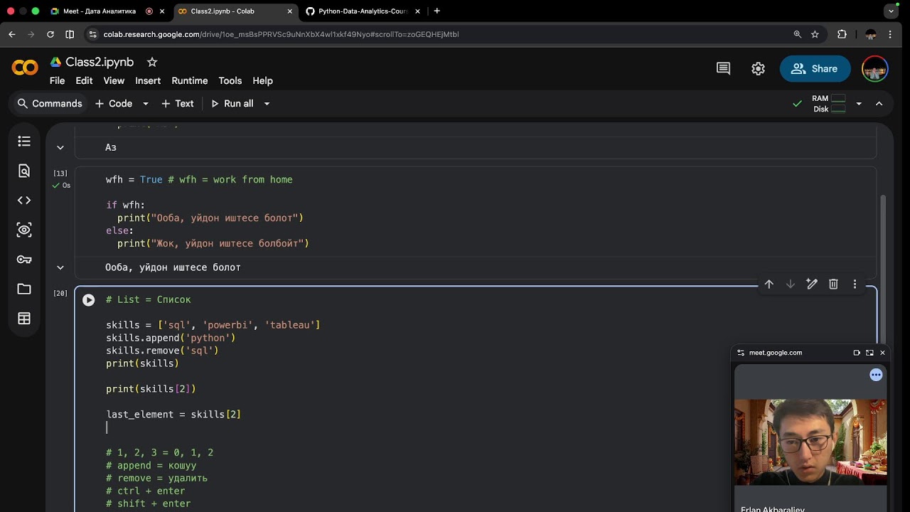This screenshot has height=512, width=910.
Task: Switch to the Python-Data-Analytics GitHub tab
Action: 363,11
